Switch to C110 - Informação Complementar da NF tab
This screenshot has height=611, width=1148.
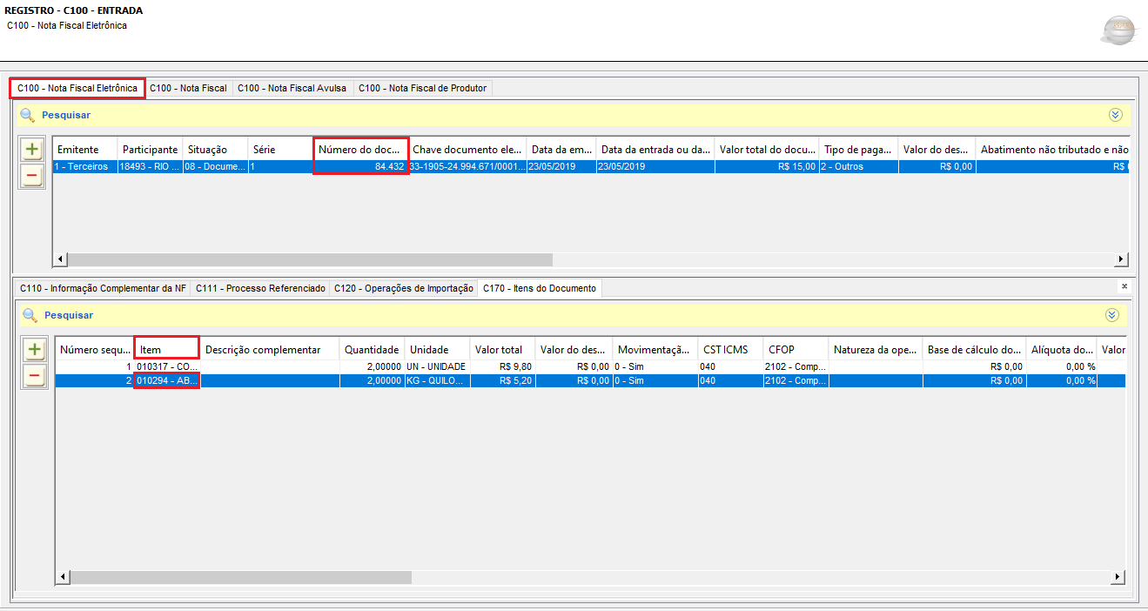tap(103, 288)
